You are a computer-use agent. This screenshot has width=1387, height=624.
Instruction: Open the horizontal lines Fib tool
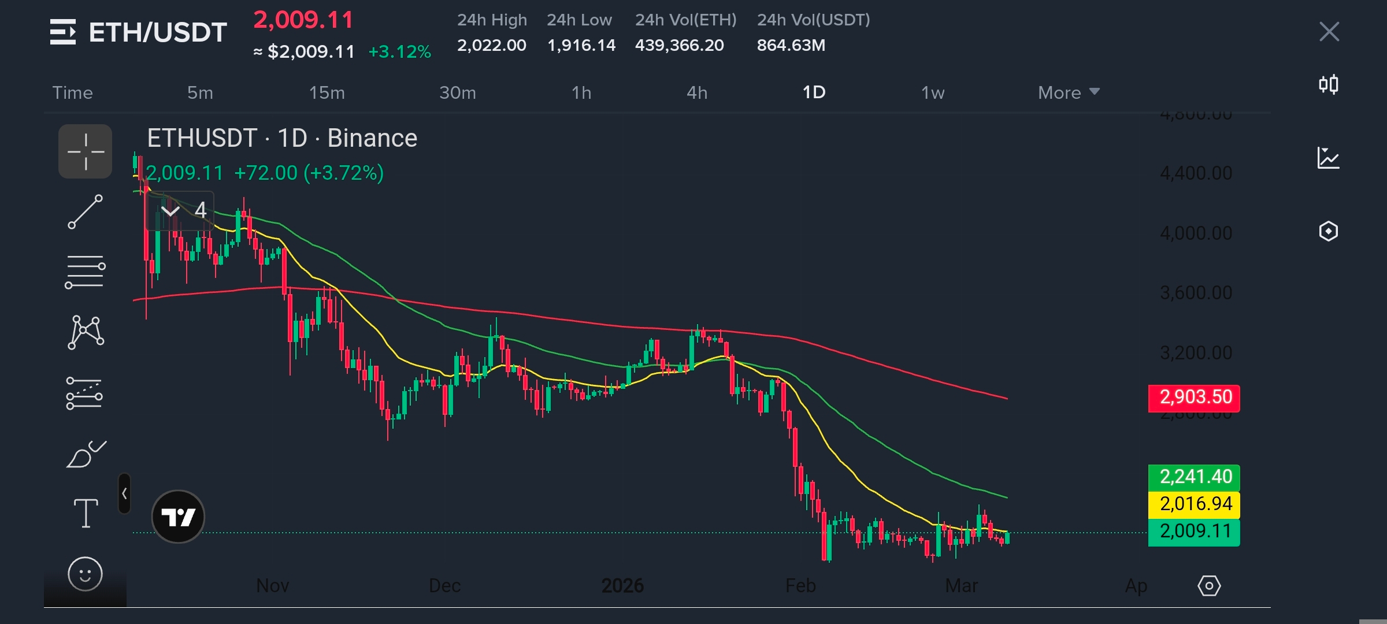pyautogui.click(x=85, y=272)
